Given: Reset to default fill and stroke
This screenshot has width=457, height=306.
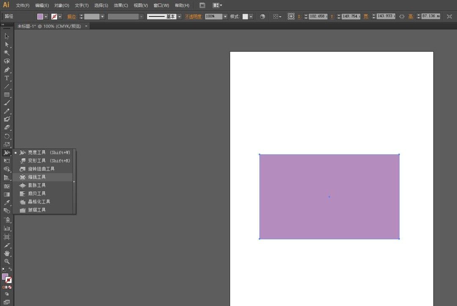Looking at the screenshot, I should 4,269.
